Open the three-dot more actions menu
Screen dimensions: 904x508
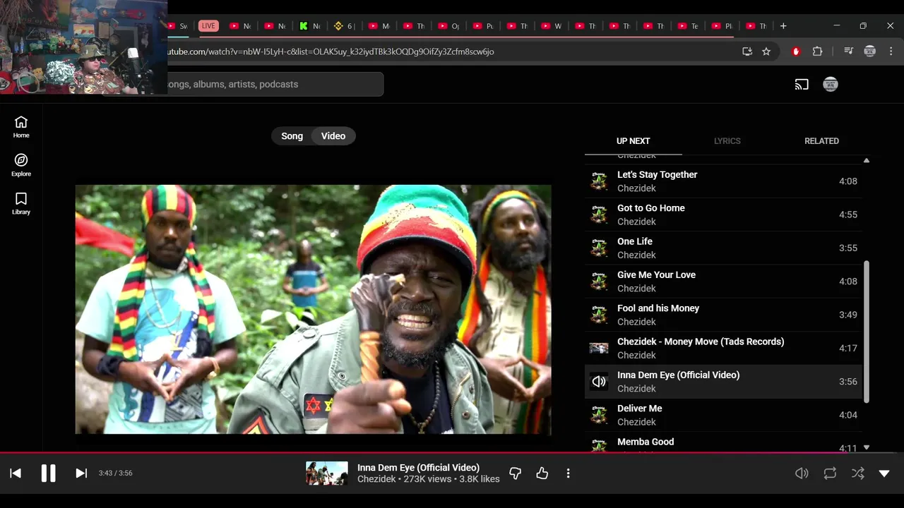coord(568,473)
